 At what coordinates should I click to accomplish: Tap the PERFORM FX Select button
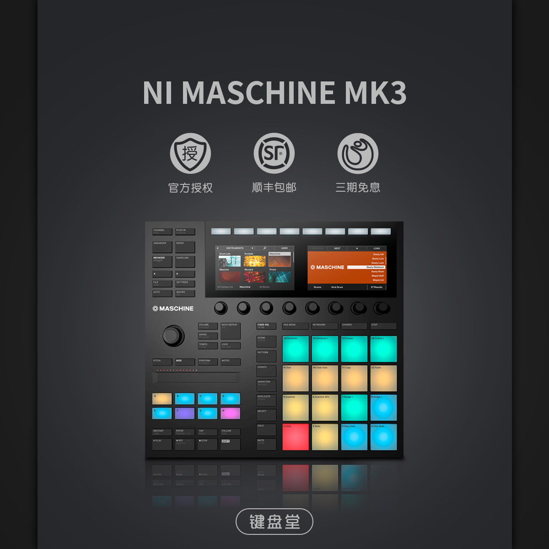click(208, 362)
